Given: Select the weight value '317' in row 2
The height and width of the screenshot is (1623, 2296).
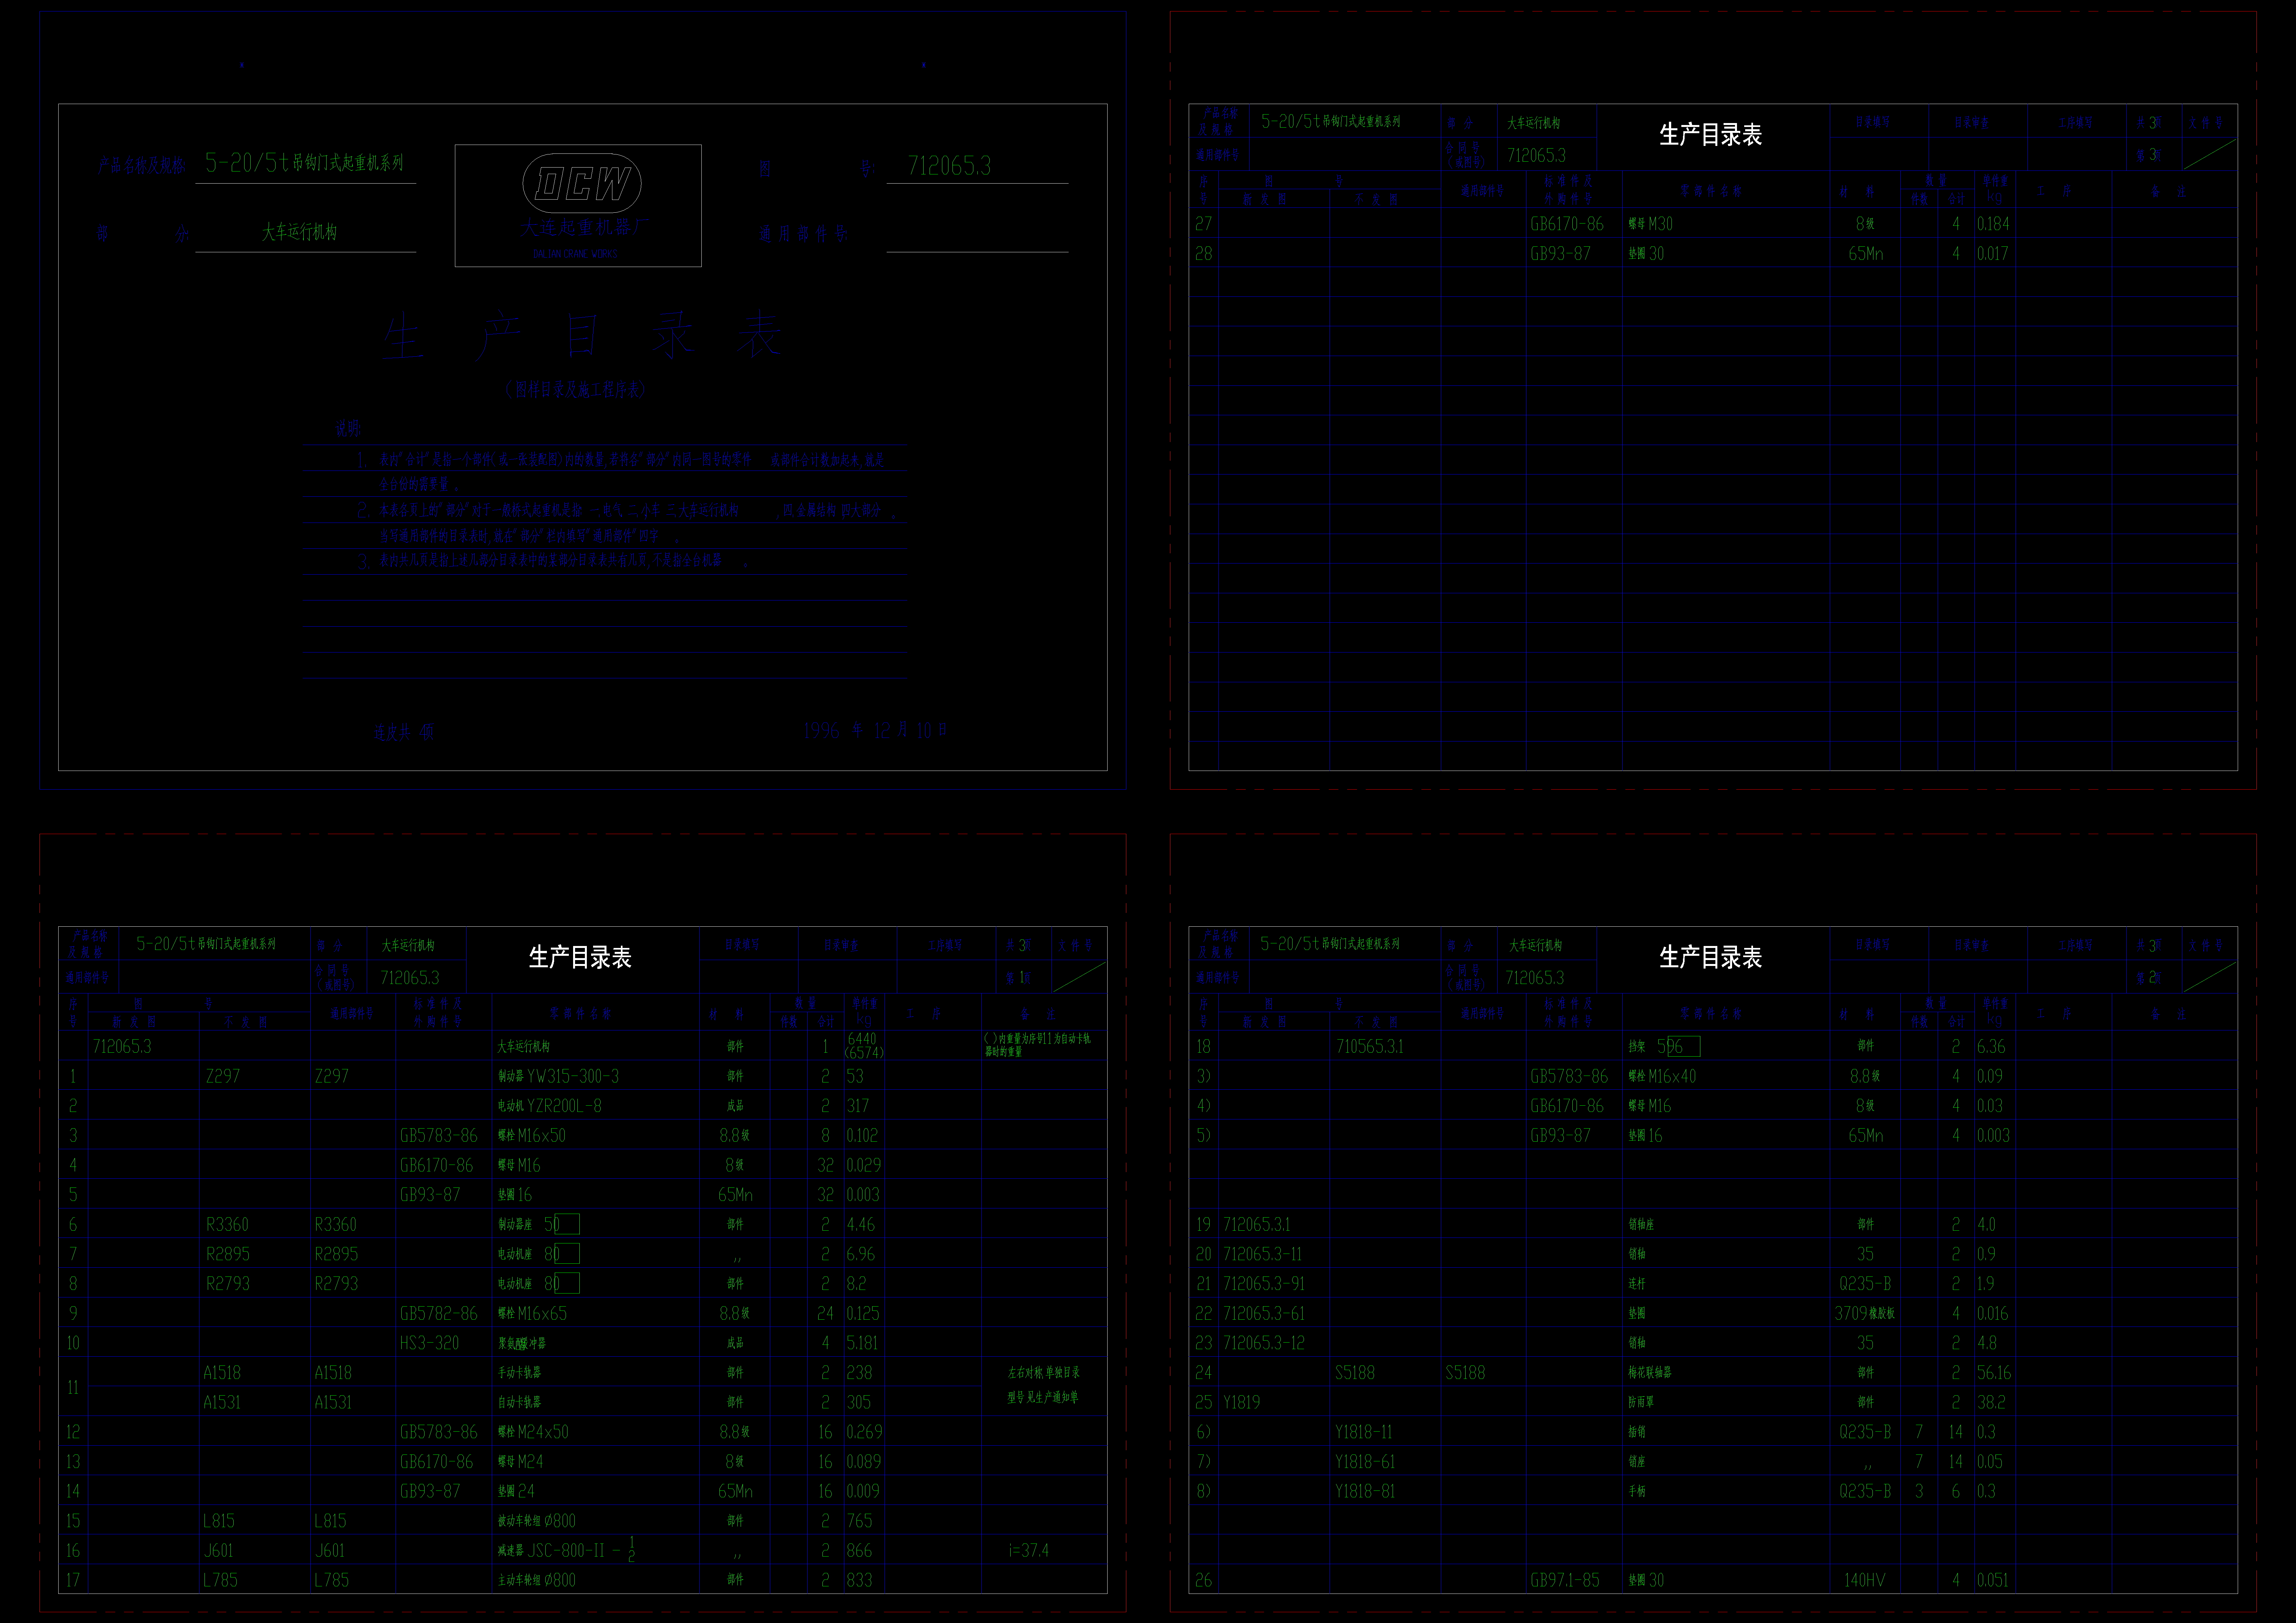Looking at the screenshot, I should point(858,1106).
